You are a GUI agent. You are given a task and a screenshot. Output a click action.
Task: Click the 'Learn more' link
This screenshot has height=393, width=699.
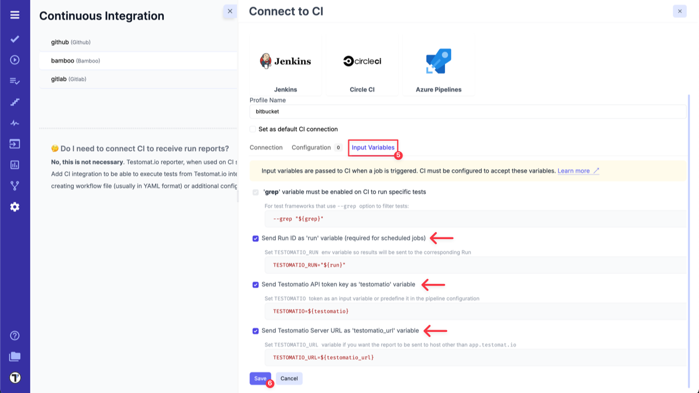574,171
